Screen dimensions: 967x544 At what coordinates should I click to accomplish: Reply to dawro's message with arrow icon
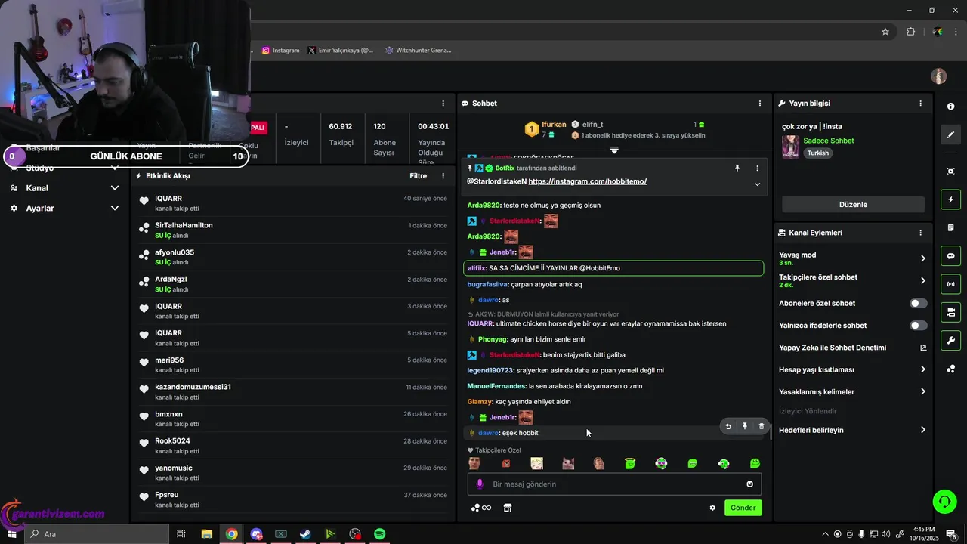point(728,426)
